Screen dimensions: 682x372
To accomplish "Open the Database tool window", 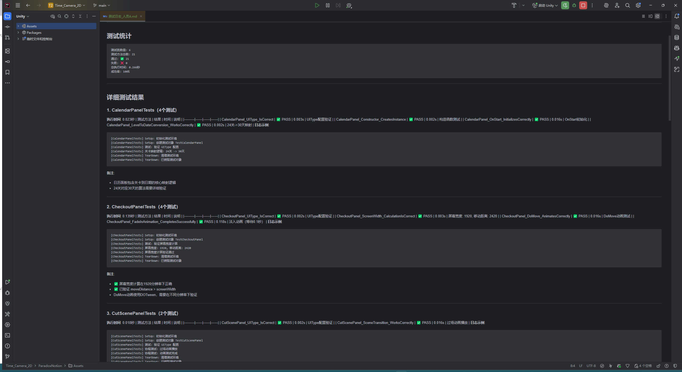I will 677,37.
